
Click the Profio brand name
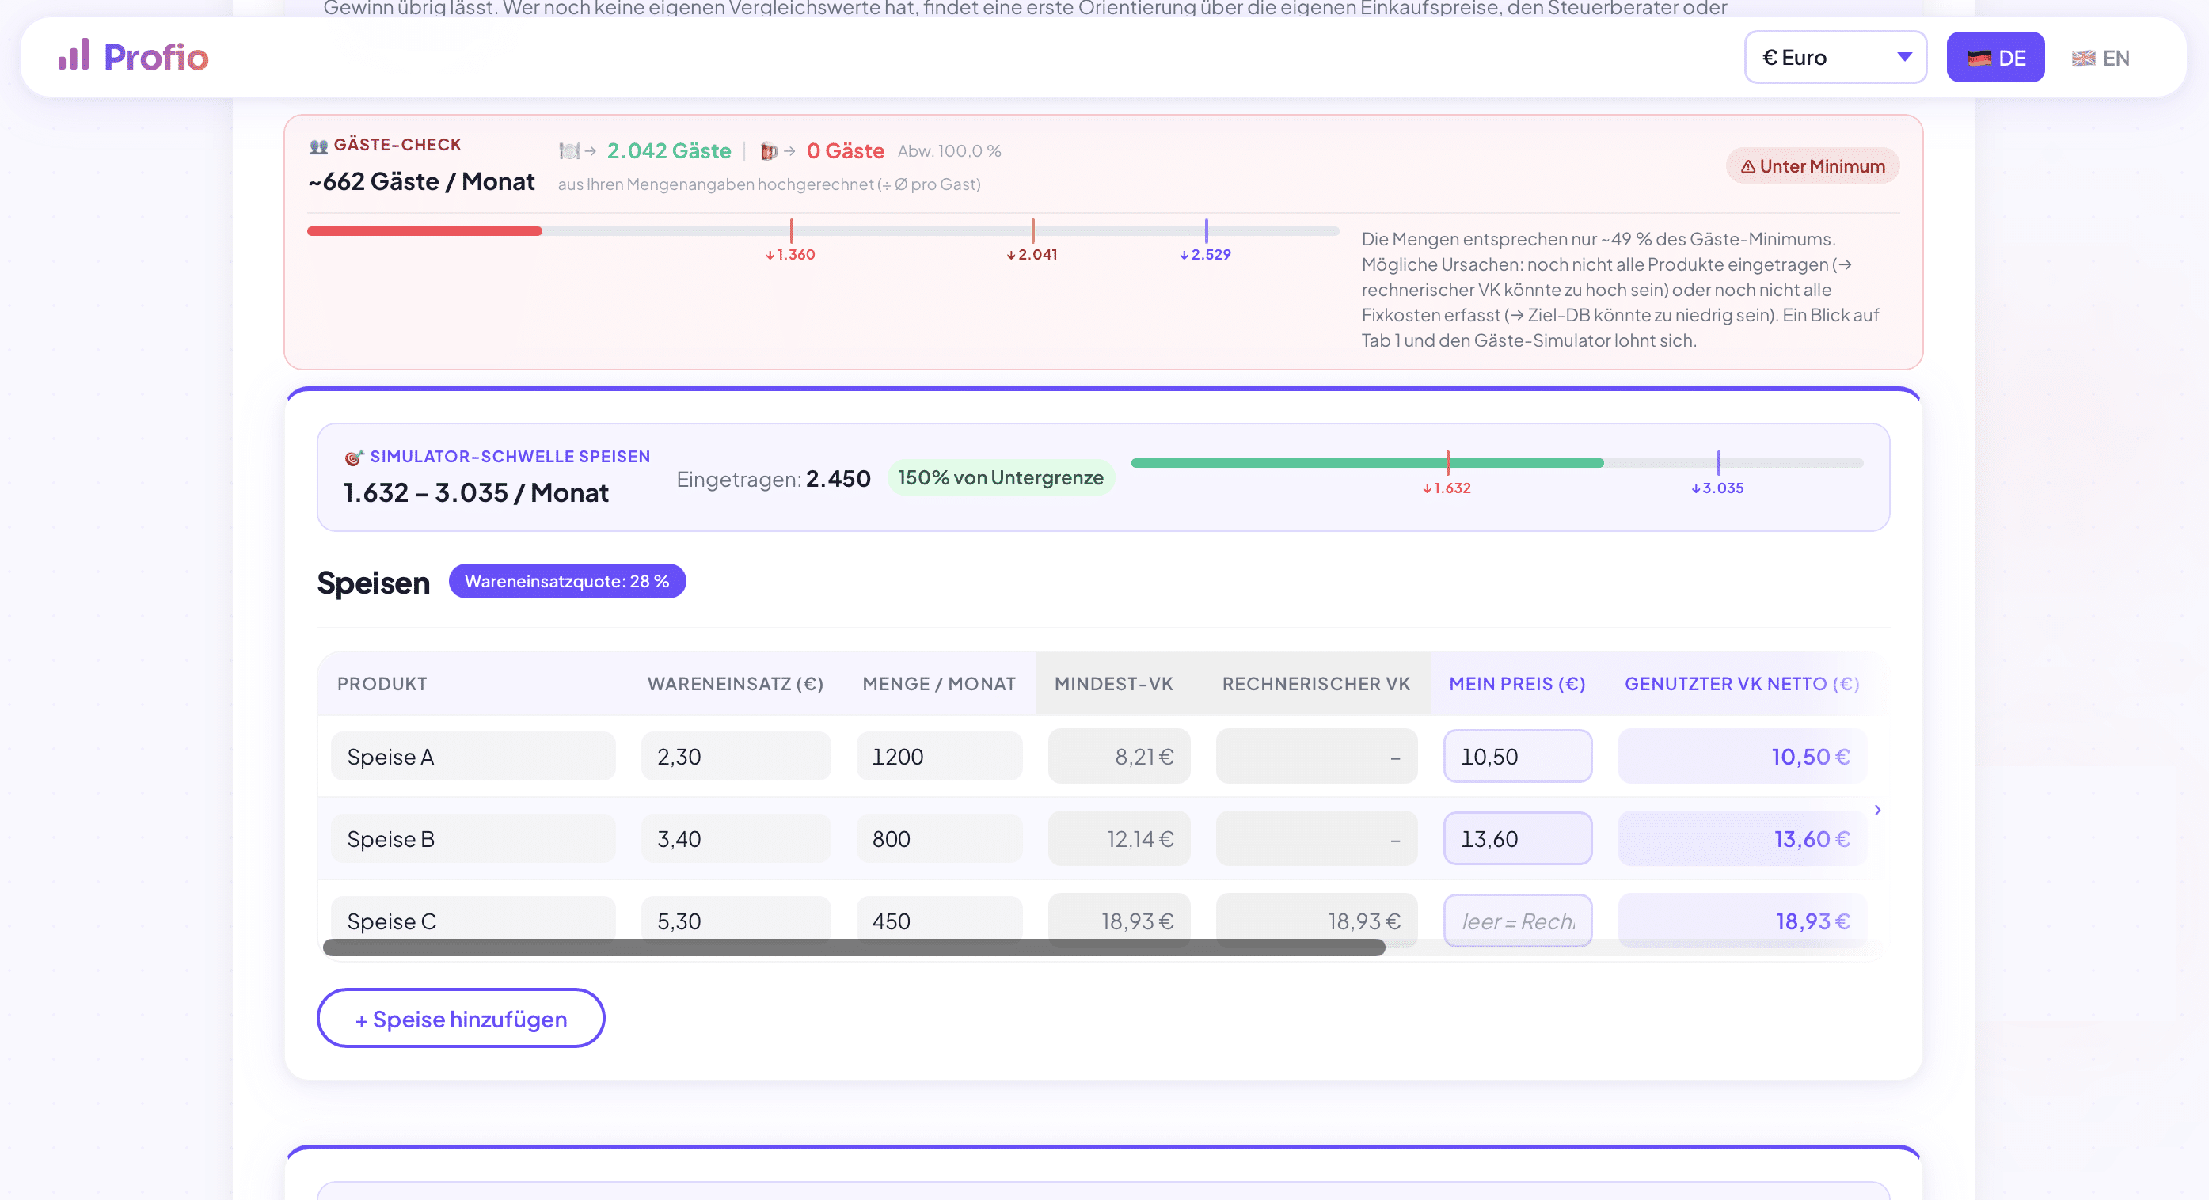click(156, 58)
